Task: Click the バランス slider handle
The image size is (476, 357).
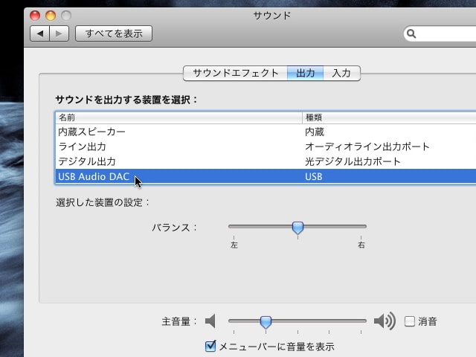Action: (x=297, y=228)
